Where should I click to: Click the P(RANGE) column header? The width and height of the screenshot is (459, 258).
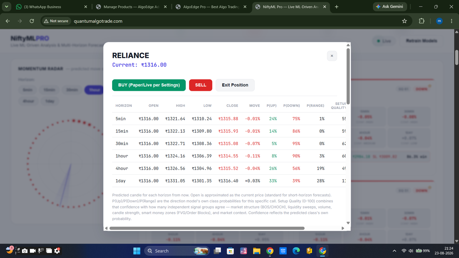click(x=315, y=106)
